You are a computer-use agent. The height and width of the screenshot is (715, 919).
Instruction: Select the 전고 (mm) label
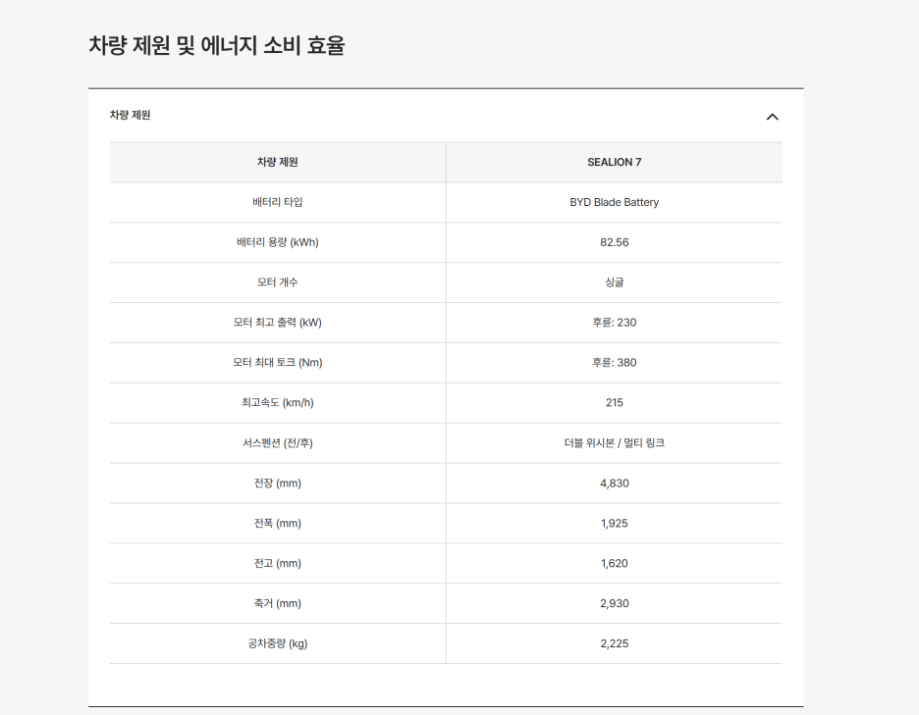point(277,563)
